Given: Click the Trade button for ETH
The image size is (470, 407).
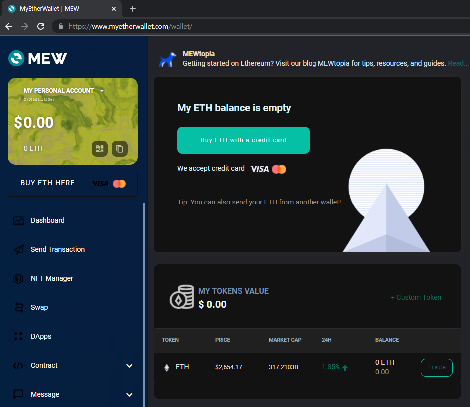Looking at the screenshot, I should pos(437,368).
